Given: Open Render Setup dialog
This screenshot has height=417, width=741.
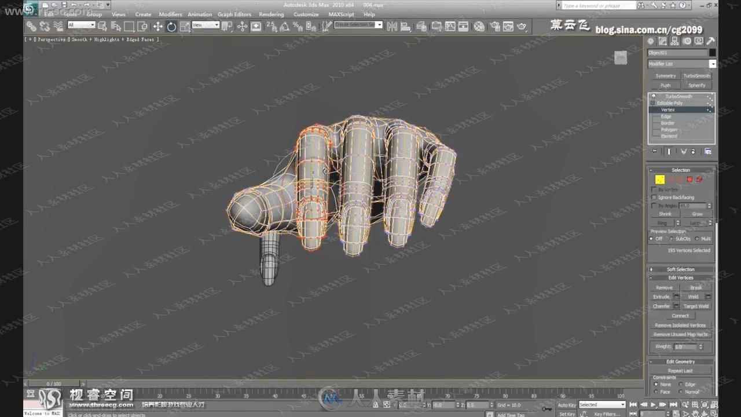Looking at the screenshot, I should [x=494, y=27].
